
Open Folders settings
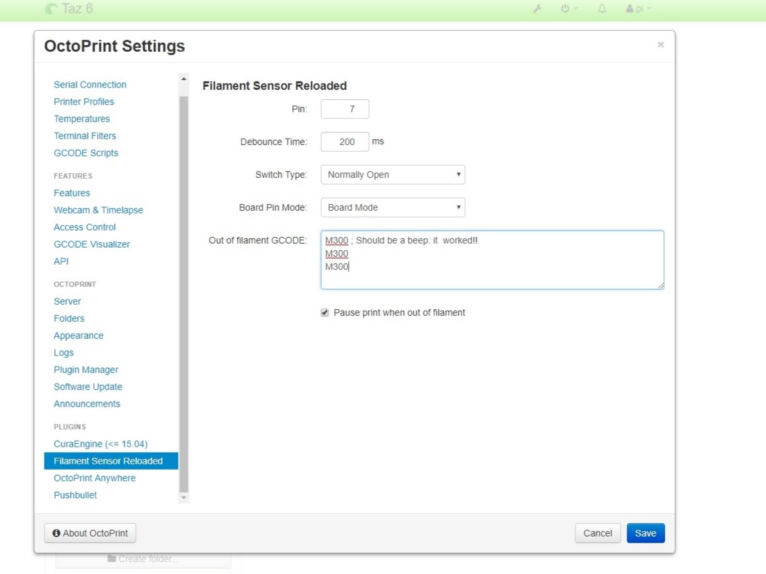69,319
